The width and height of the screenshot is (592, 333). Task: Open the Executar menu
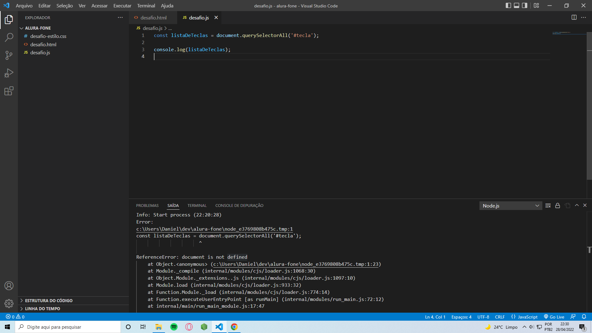(x=122, y=6)
